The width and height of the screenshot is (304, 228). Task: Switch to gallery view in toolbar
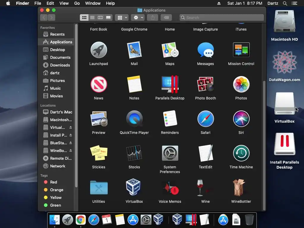tap(108, 18)
